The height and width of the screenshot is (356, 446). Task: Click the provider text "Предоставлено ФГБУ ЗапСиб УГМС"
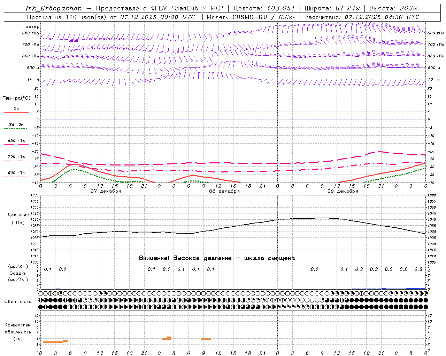(160, 8)
